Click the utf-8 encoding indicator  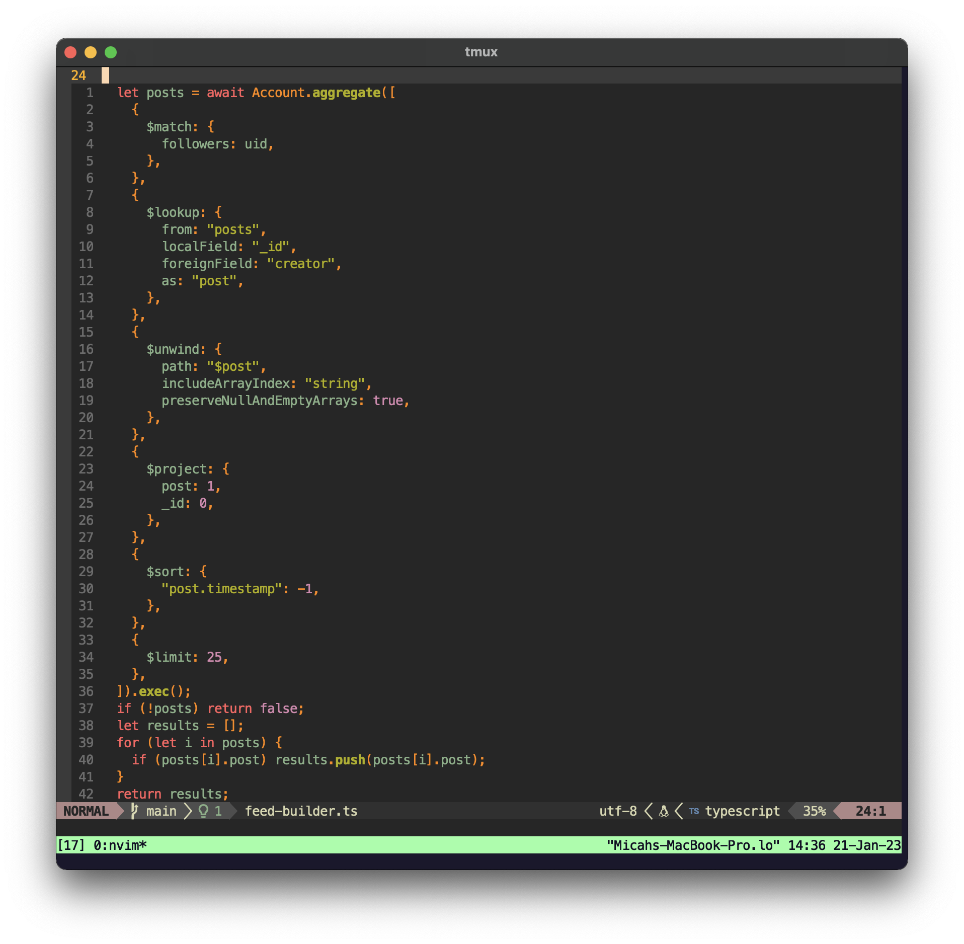[x=618, y=811]
